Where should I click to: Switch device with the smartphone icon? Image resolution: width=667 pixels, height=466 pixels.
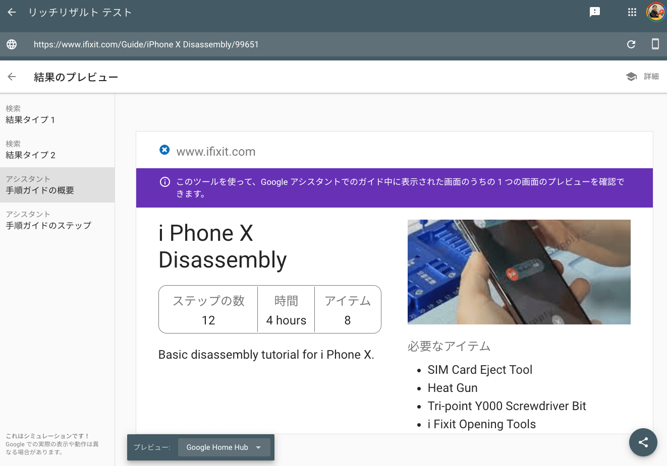[655, 44]
